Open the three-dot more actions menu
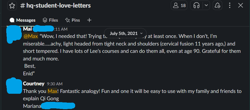Image resolution: width=250 pixels, height=110 pixels. (x=230, y=5)
